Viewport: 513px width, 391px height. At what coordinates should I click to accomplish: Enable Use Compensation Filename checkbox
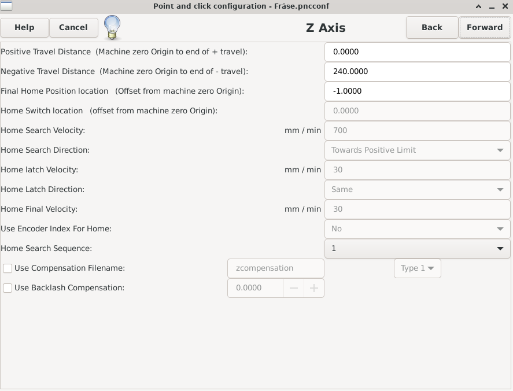pos(8,268)
